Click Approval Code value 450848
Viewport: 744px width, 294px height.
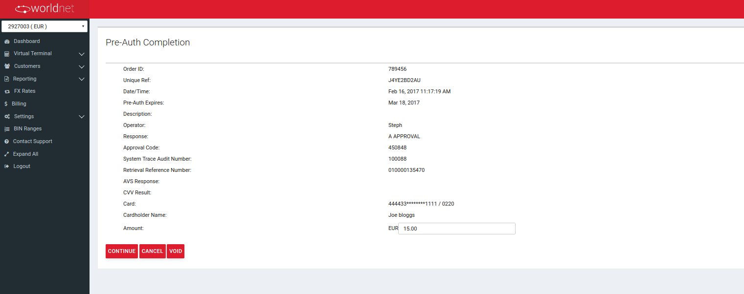397,147
